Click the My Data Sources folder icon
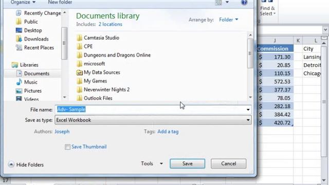This screenshot has height=185, width=329. [79, 72]
